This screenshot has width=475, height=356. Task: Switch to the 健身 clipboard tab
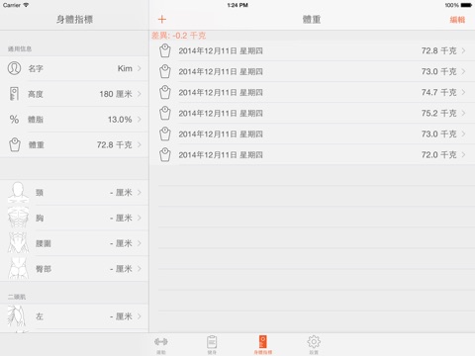212,345
